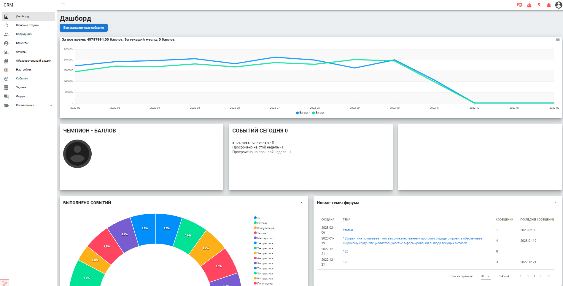Open the birthday cake icon
This screenshot has width=563, height=286.
529,5
